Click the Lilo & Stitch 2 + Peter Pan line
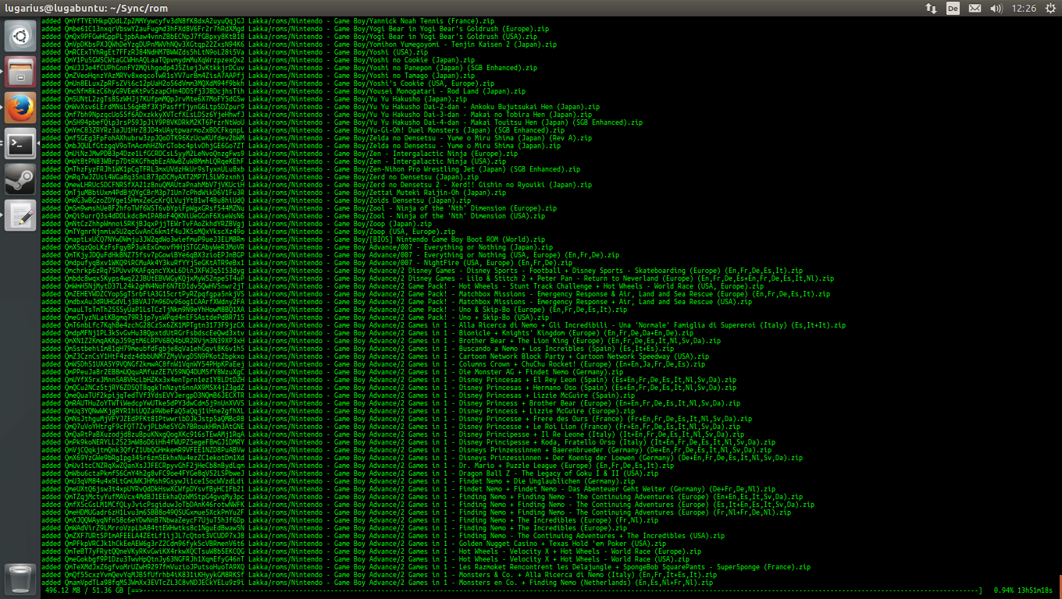The image size is (1062, 599). [x=438, y=278]
